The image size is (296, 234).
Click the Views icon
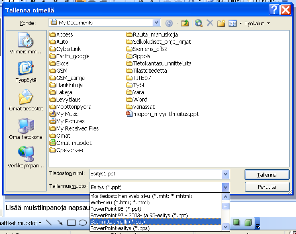233,23
